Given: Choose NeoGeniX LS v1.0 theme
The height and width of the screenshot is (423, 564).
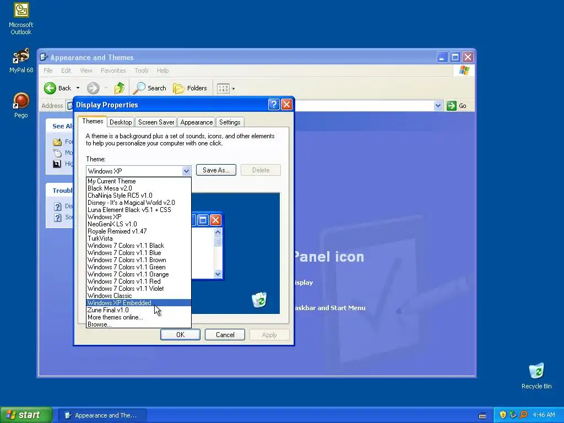Looking at the screenshot, I should (x=139, y=224).
